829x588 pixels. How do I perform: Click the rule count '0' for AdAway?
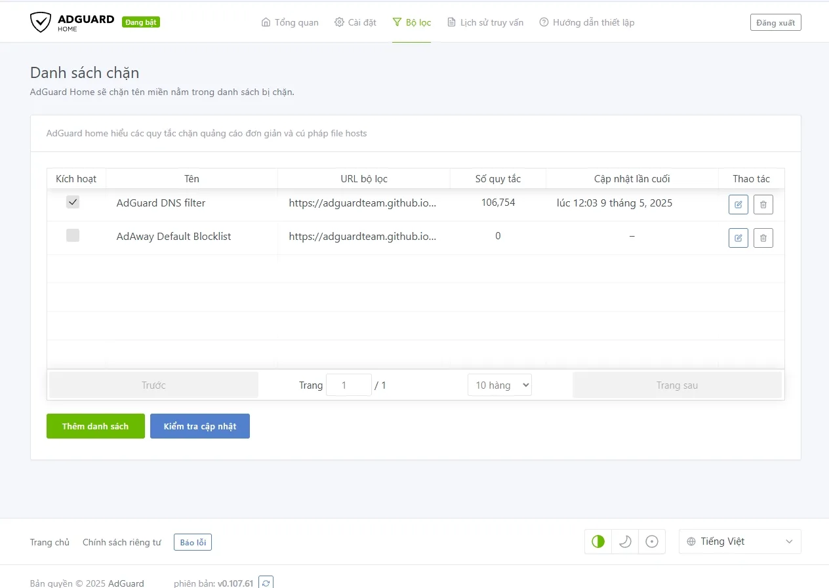(x=498, y=236)
